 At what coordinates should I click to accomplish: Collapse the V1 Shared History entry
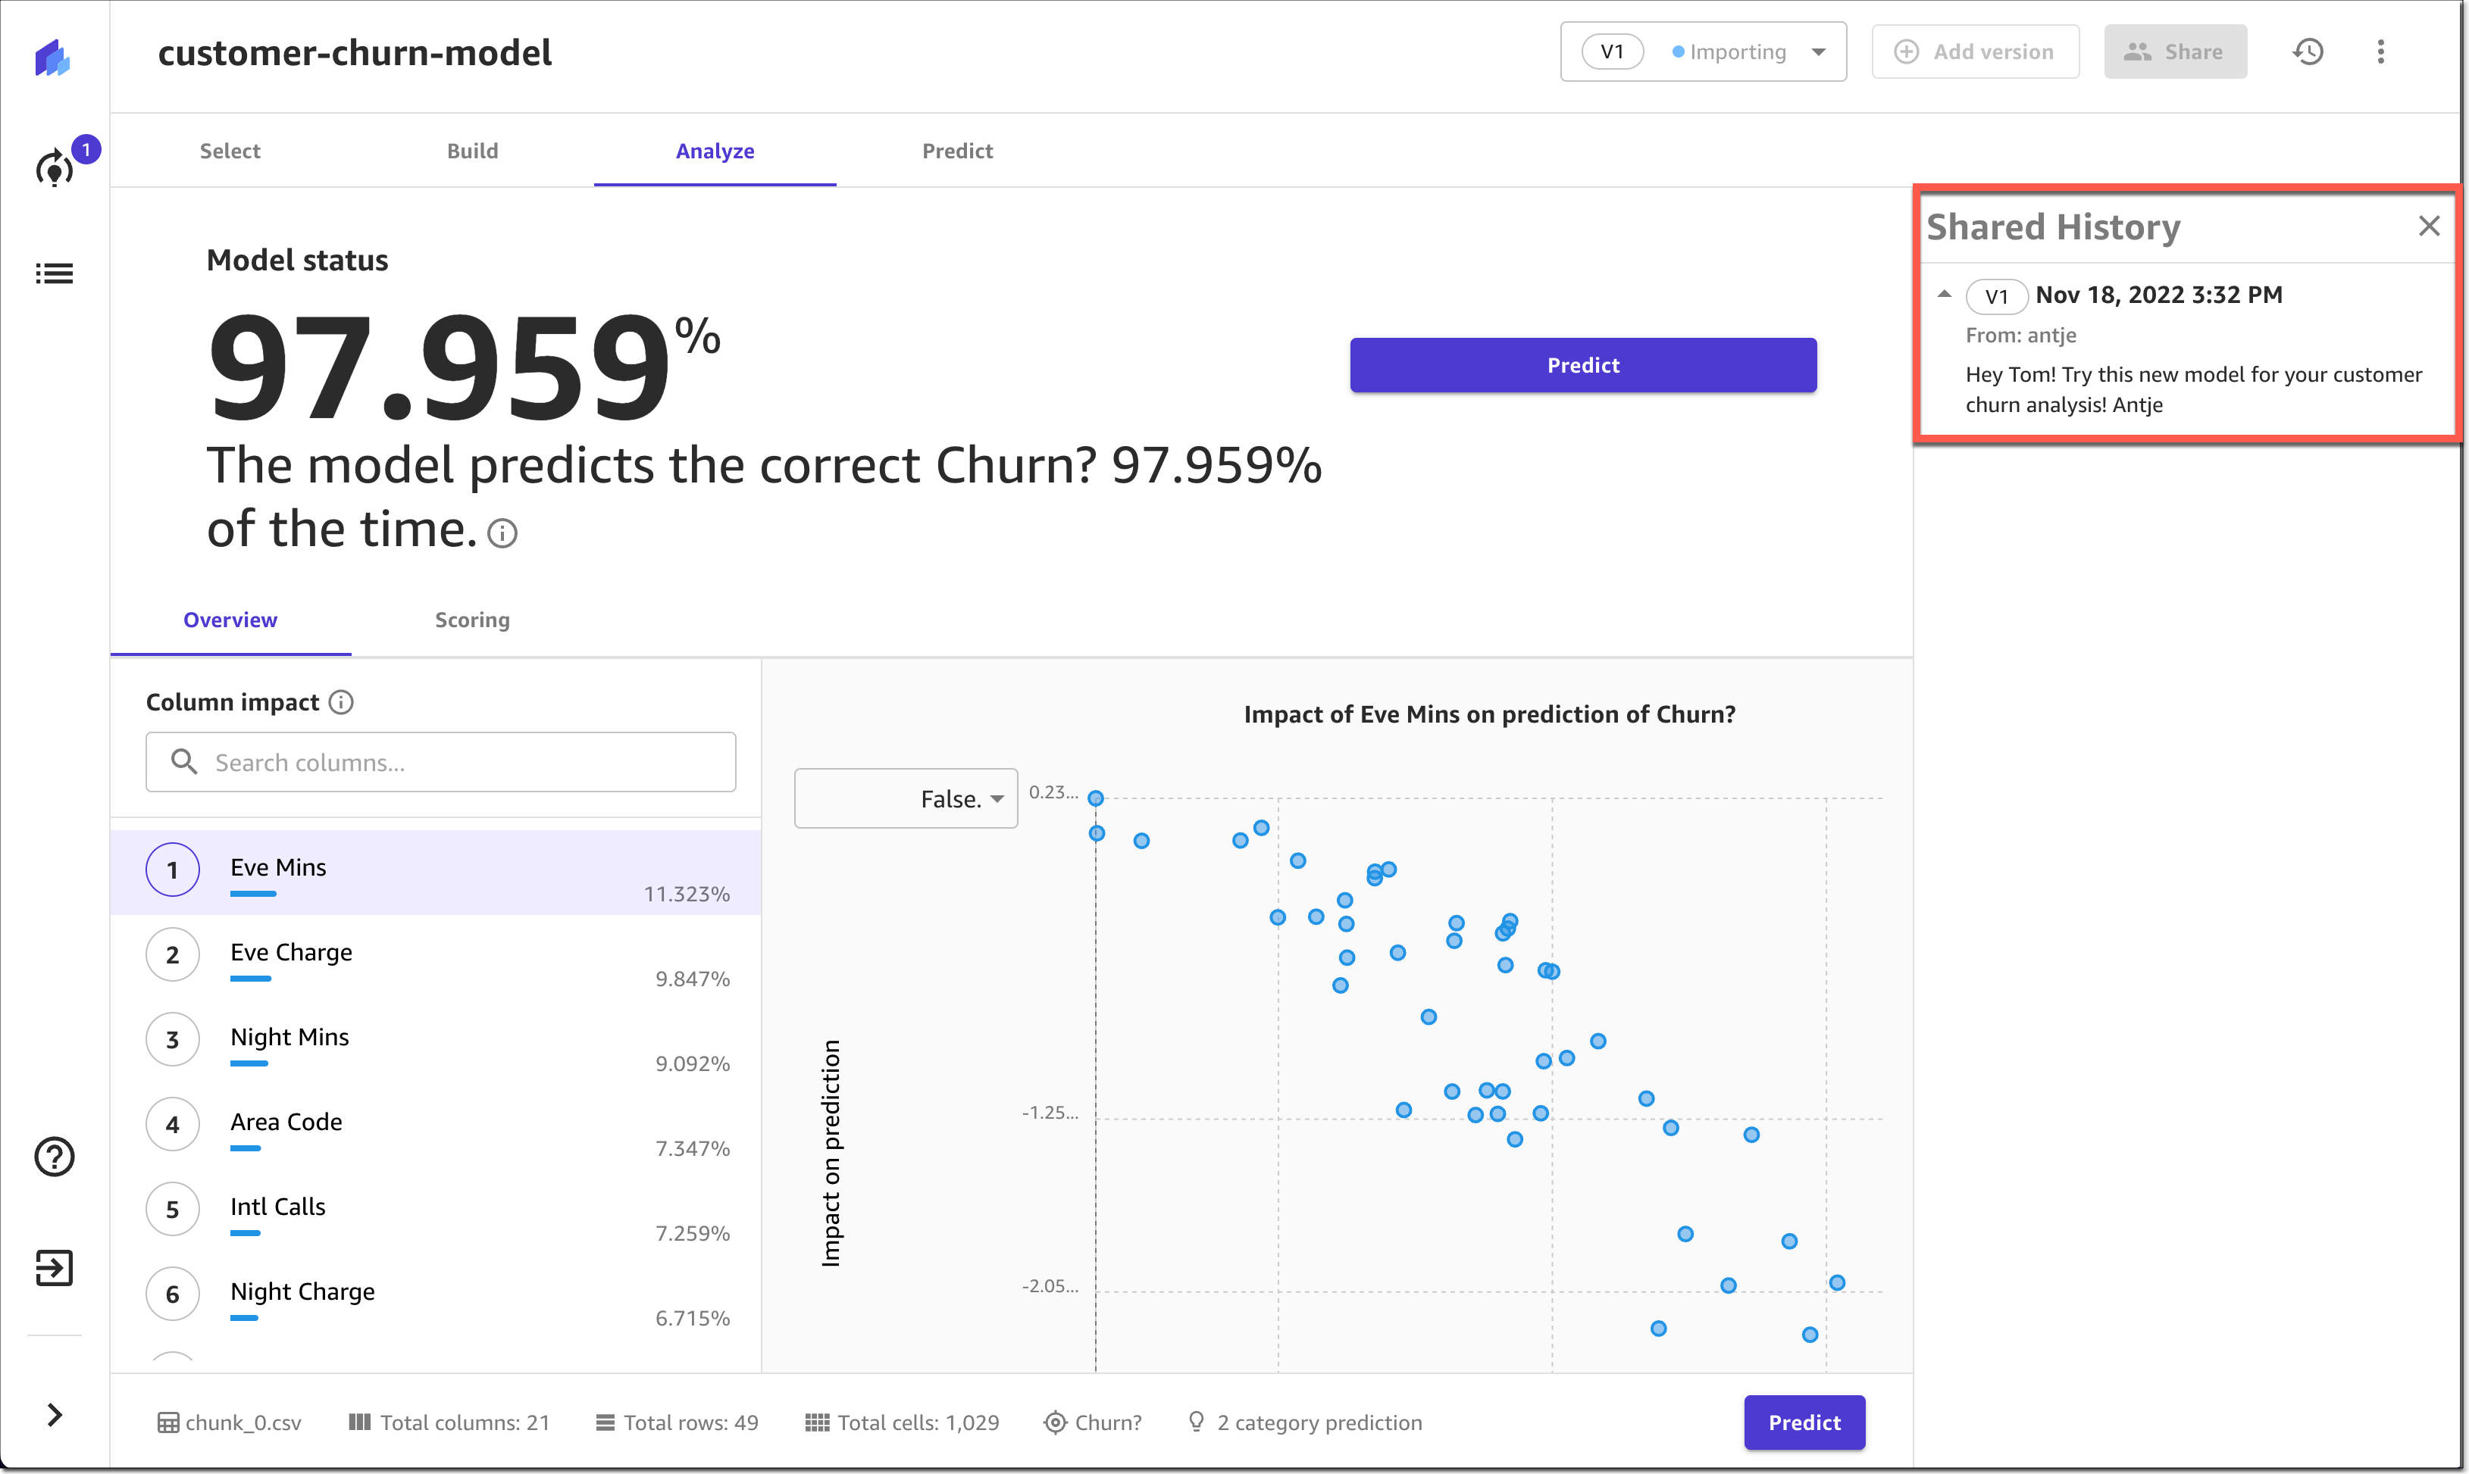pyautogui.click(x=1943, y=294)
